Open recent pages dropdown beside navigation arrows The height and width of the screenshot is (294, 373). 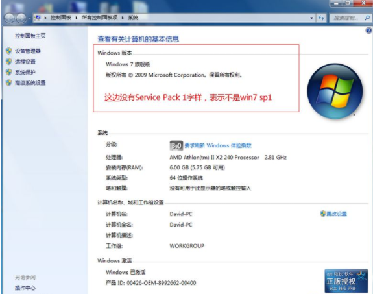(x=29, y=18)
